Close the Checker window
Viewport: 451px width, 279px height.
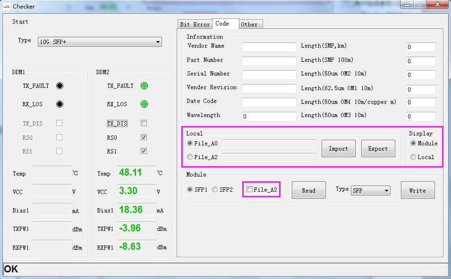[437, 4]
